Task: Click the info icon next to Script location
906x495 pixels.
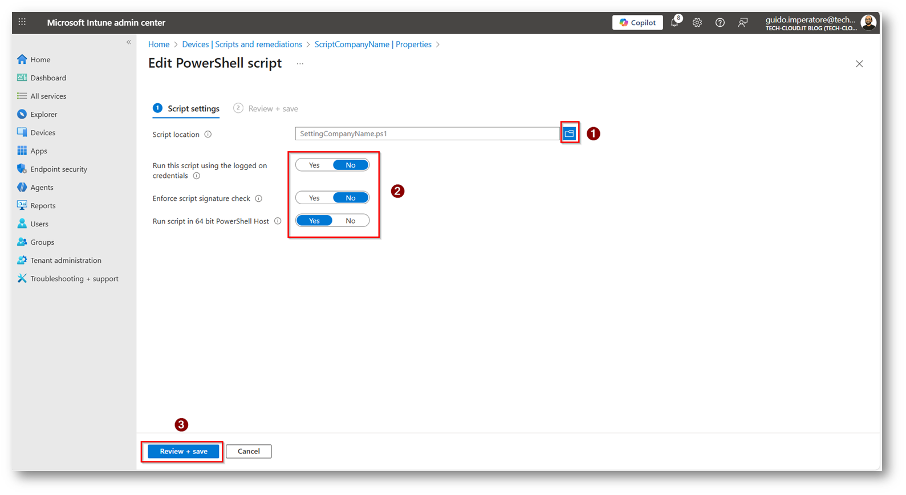Action: click(x=208, y=135)
